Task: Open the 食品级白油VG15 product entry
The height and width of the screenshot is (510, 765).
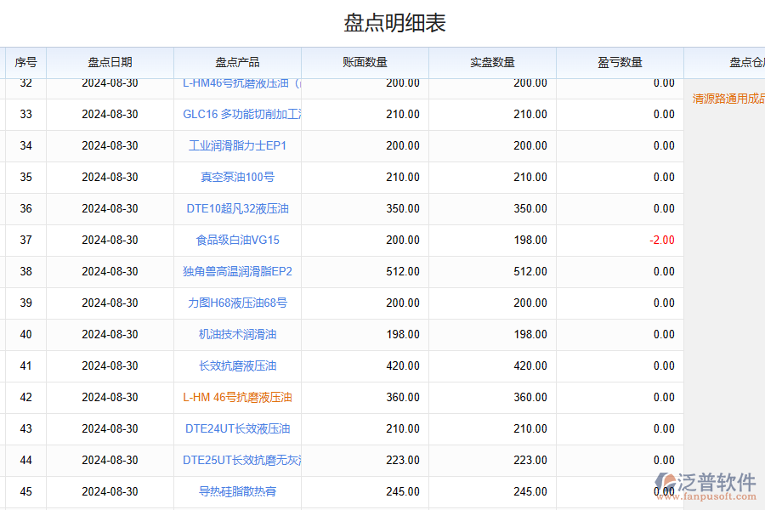Action: [x=238, y=240]
